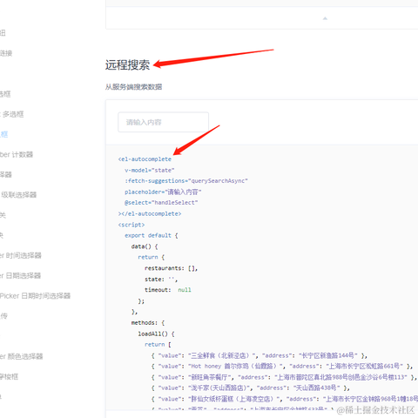418x418 pixels.
Task: Open the 日期时间选择器 sidebar item
Action: (x=35, y=296)
